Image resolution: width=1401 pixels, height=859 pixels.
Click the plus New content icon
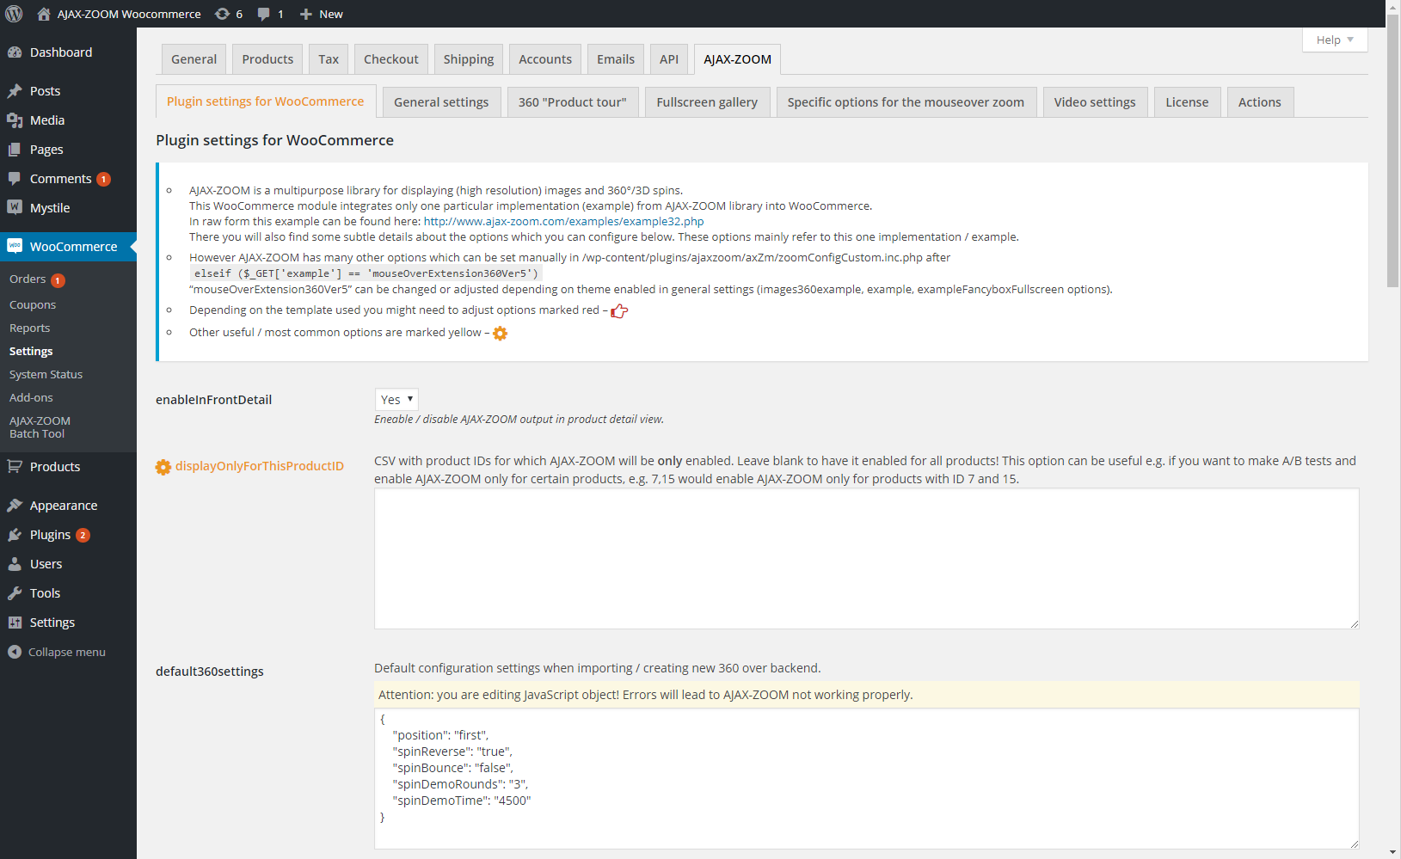(x=305, y=14)
